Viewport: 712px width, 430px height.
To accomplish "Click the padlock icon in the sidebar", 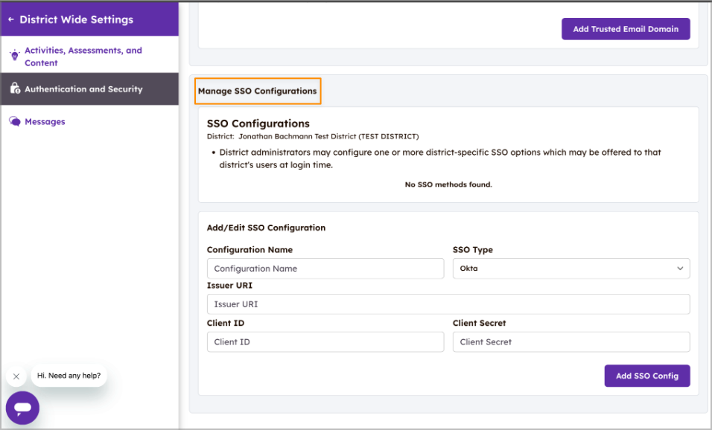I will (14, 89).
